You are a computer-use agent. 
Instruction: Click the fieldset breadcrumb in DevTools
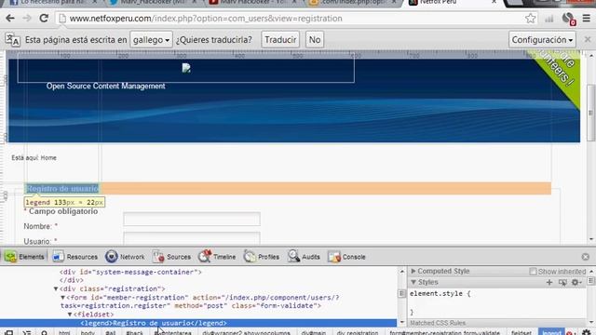click(x=521, y=332)
